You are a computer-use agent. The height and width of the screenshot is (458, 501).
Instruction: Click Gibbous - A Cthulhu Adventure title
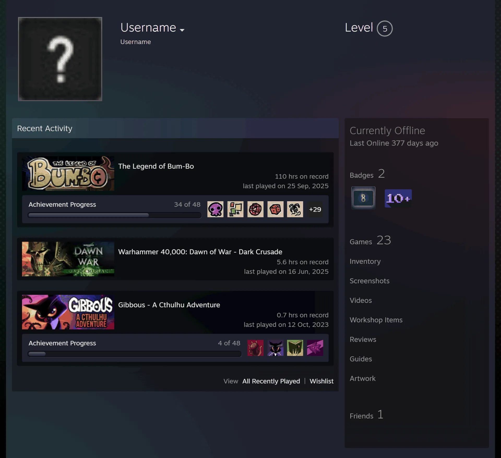tap(169, 305)
